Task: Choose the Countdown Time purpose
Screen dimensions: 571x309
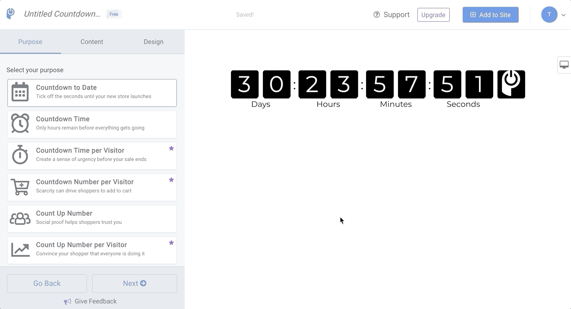Action: 92,124
